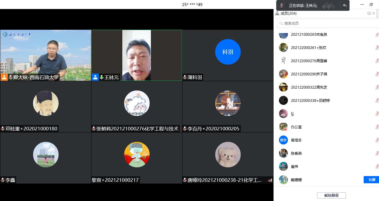Toggle the muted mic icon for 曾旭冬
The image size is (379, 201).
click(x=377, y=140)
